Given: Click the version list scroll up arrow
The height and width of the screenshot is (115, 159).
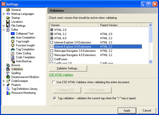Looking at the screenshot, I should point(151,25).
